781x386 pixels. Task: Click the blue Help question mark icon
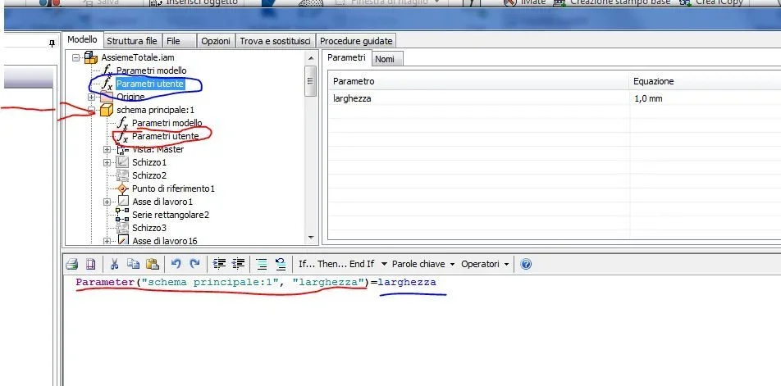coord(526,264)
